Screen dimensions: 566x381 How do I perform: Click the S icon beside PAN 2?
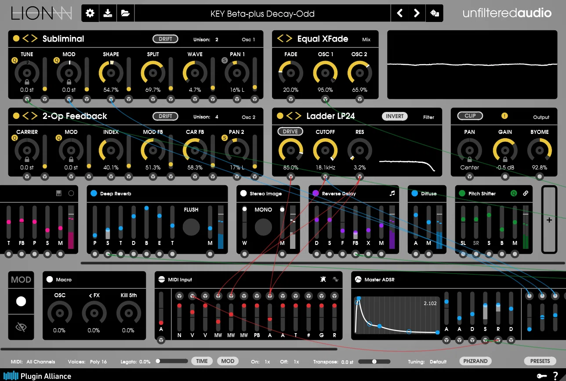tap(225, 138)
